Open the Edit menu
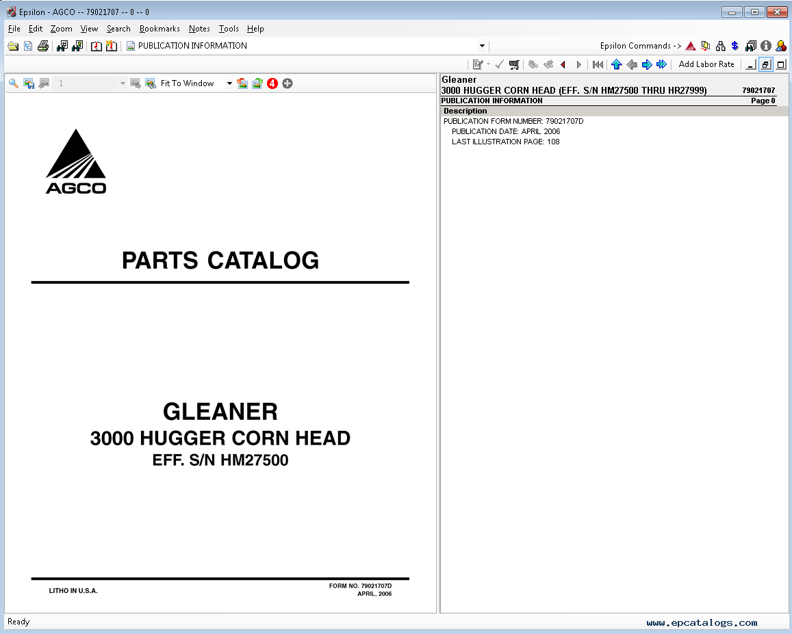 click(36, 29)
